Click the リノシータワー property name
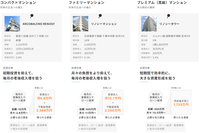 169,24
